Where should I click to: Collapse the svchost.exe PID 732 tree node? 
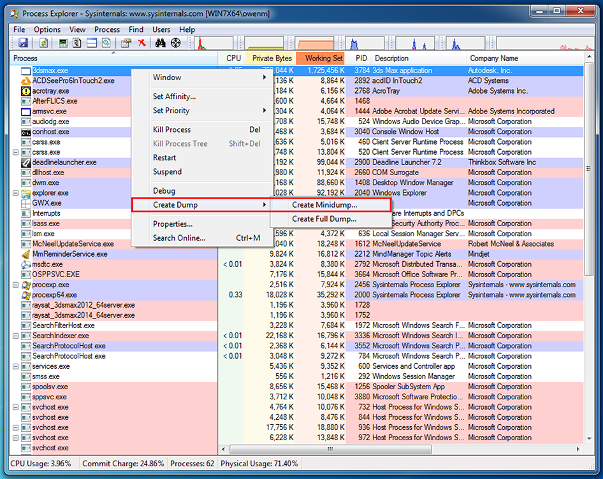coord(16,407)
